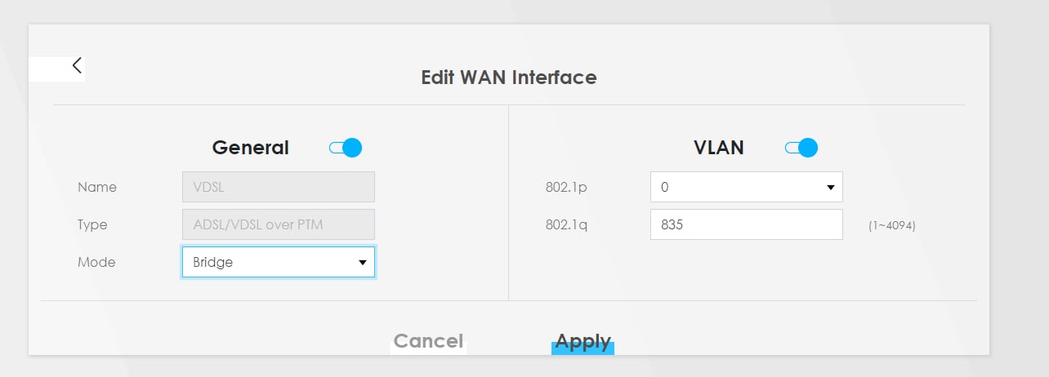Click the Type label text
This screenshot has height=377, width=1049.
[x=92, y=224]
